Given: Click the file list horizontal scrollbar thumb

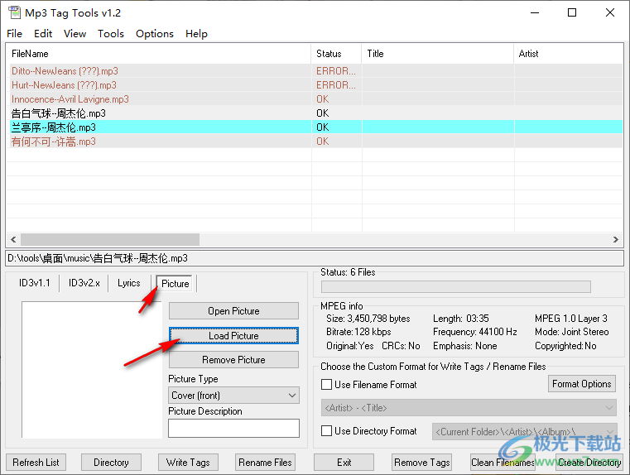Looking at the screenshot, I should click(110, 240).
